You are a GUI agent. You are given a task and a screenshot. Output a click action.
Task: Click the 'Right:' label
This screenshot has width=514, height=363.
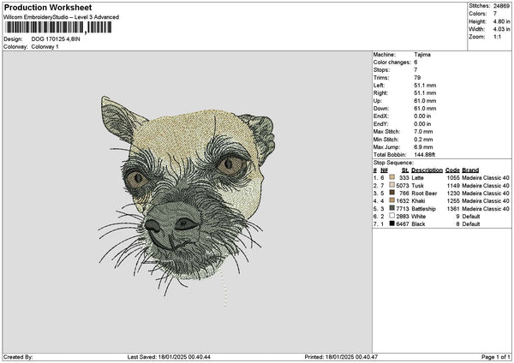380,93
